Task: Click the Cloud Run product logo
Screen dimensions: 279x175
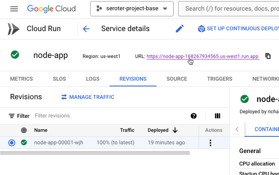Action: tap(14, 29)
